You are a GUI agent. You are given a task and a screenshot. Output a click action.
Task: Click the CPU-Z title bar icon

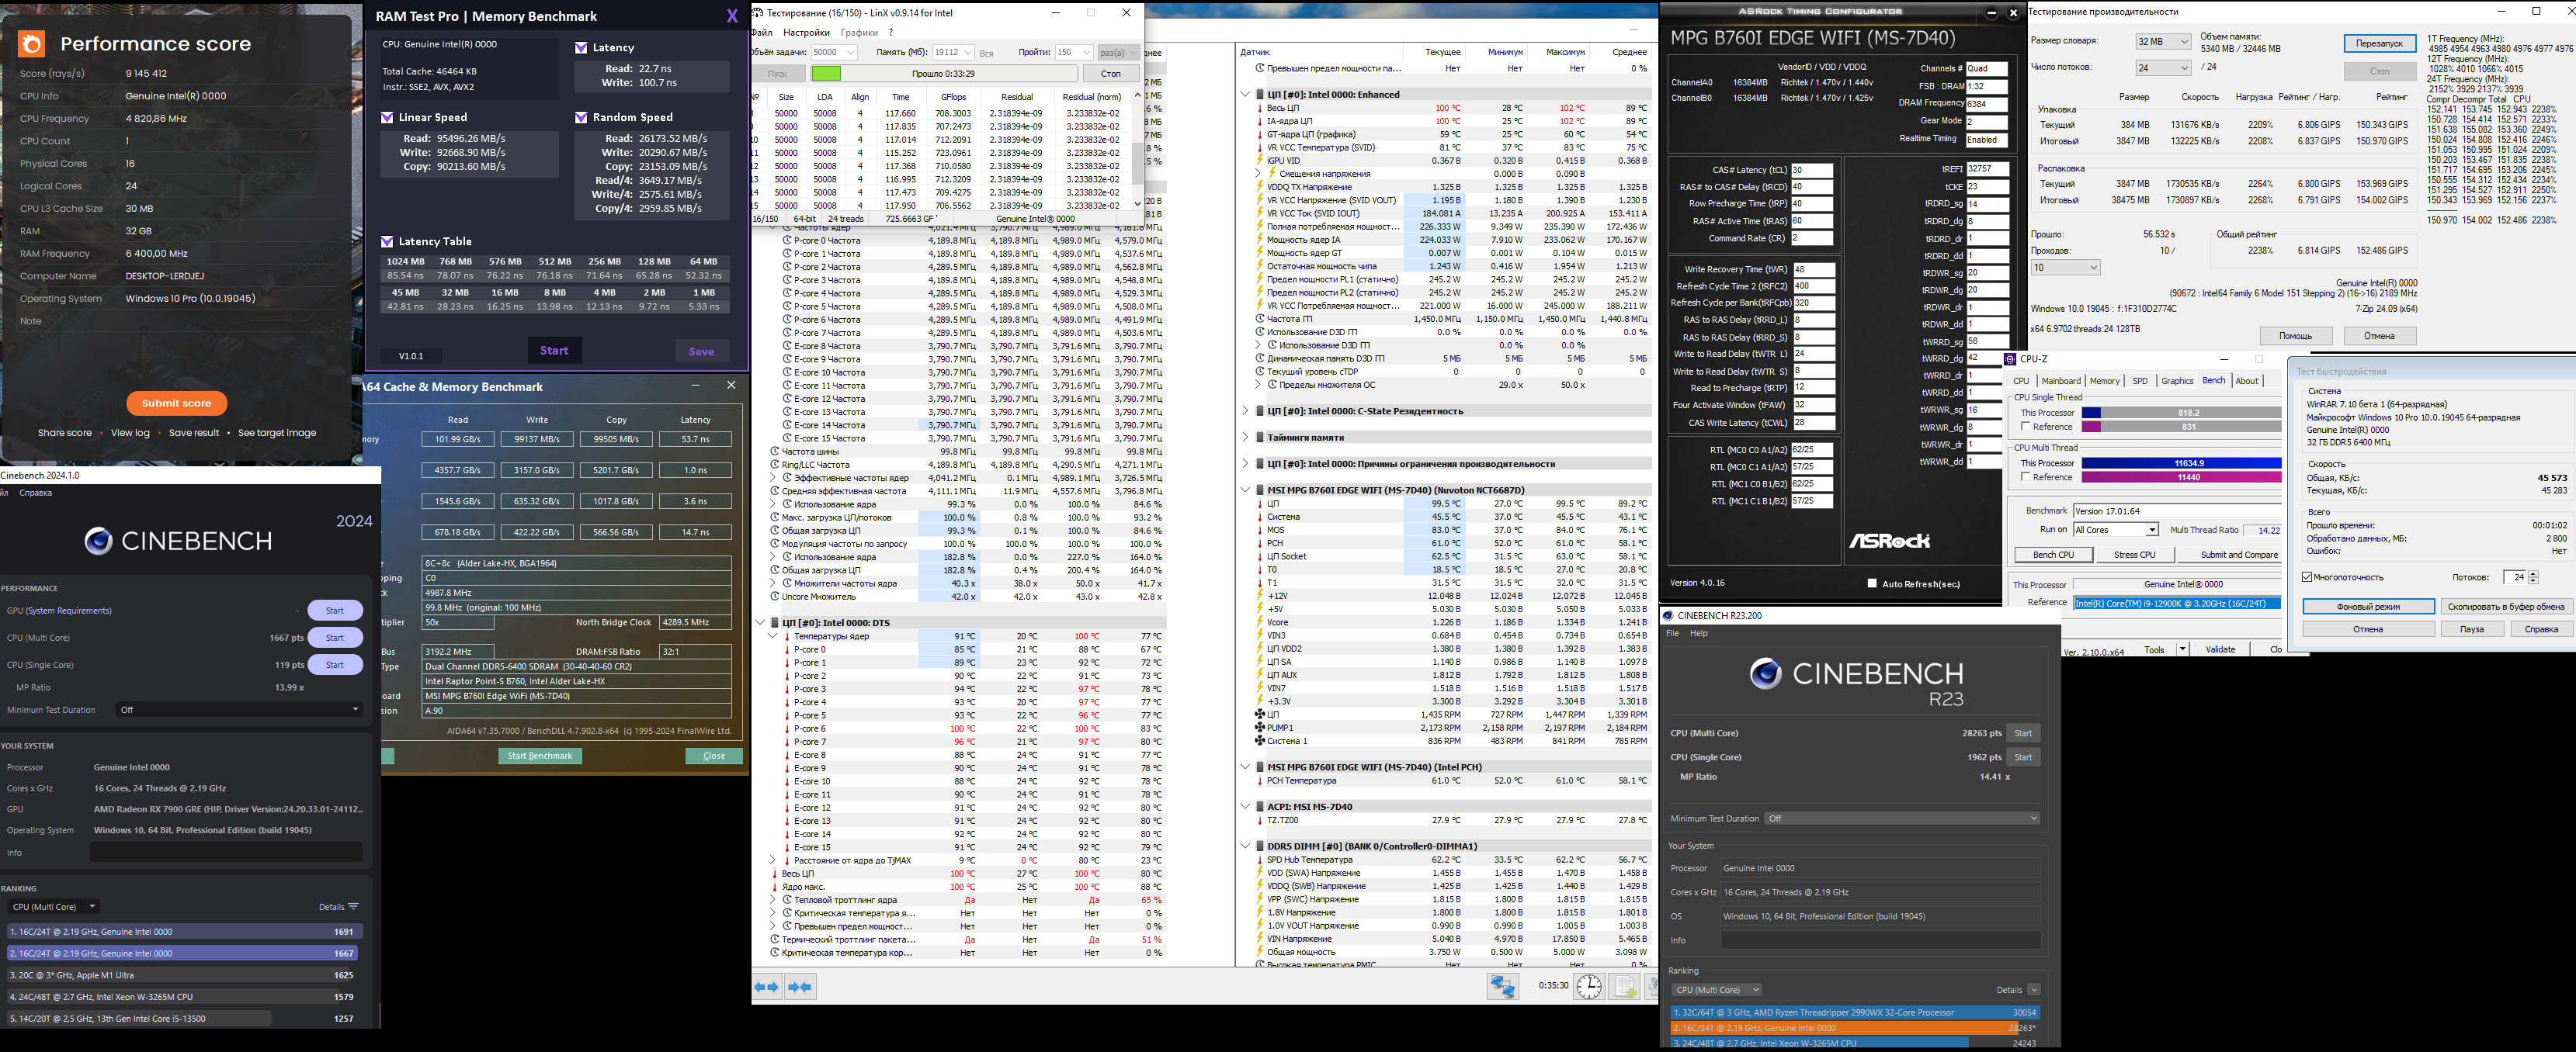click(2010, 358)
